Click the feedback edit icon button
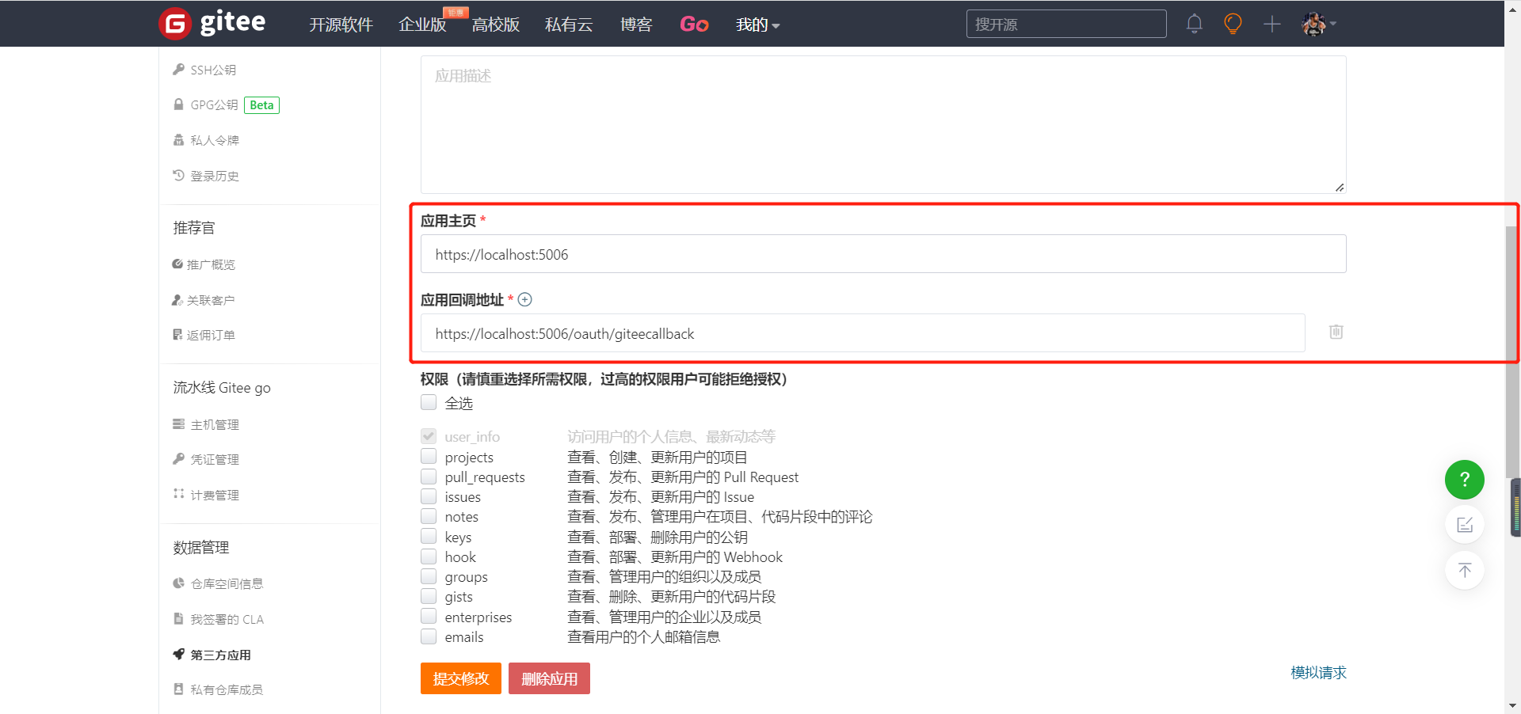 pyautogui.click(x=1464, y=525)
